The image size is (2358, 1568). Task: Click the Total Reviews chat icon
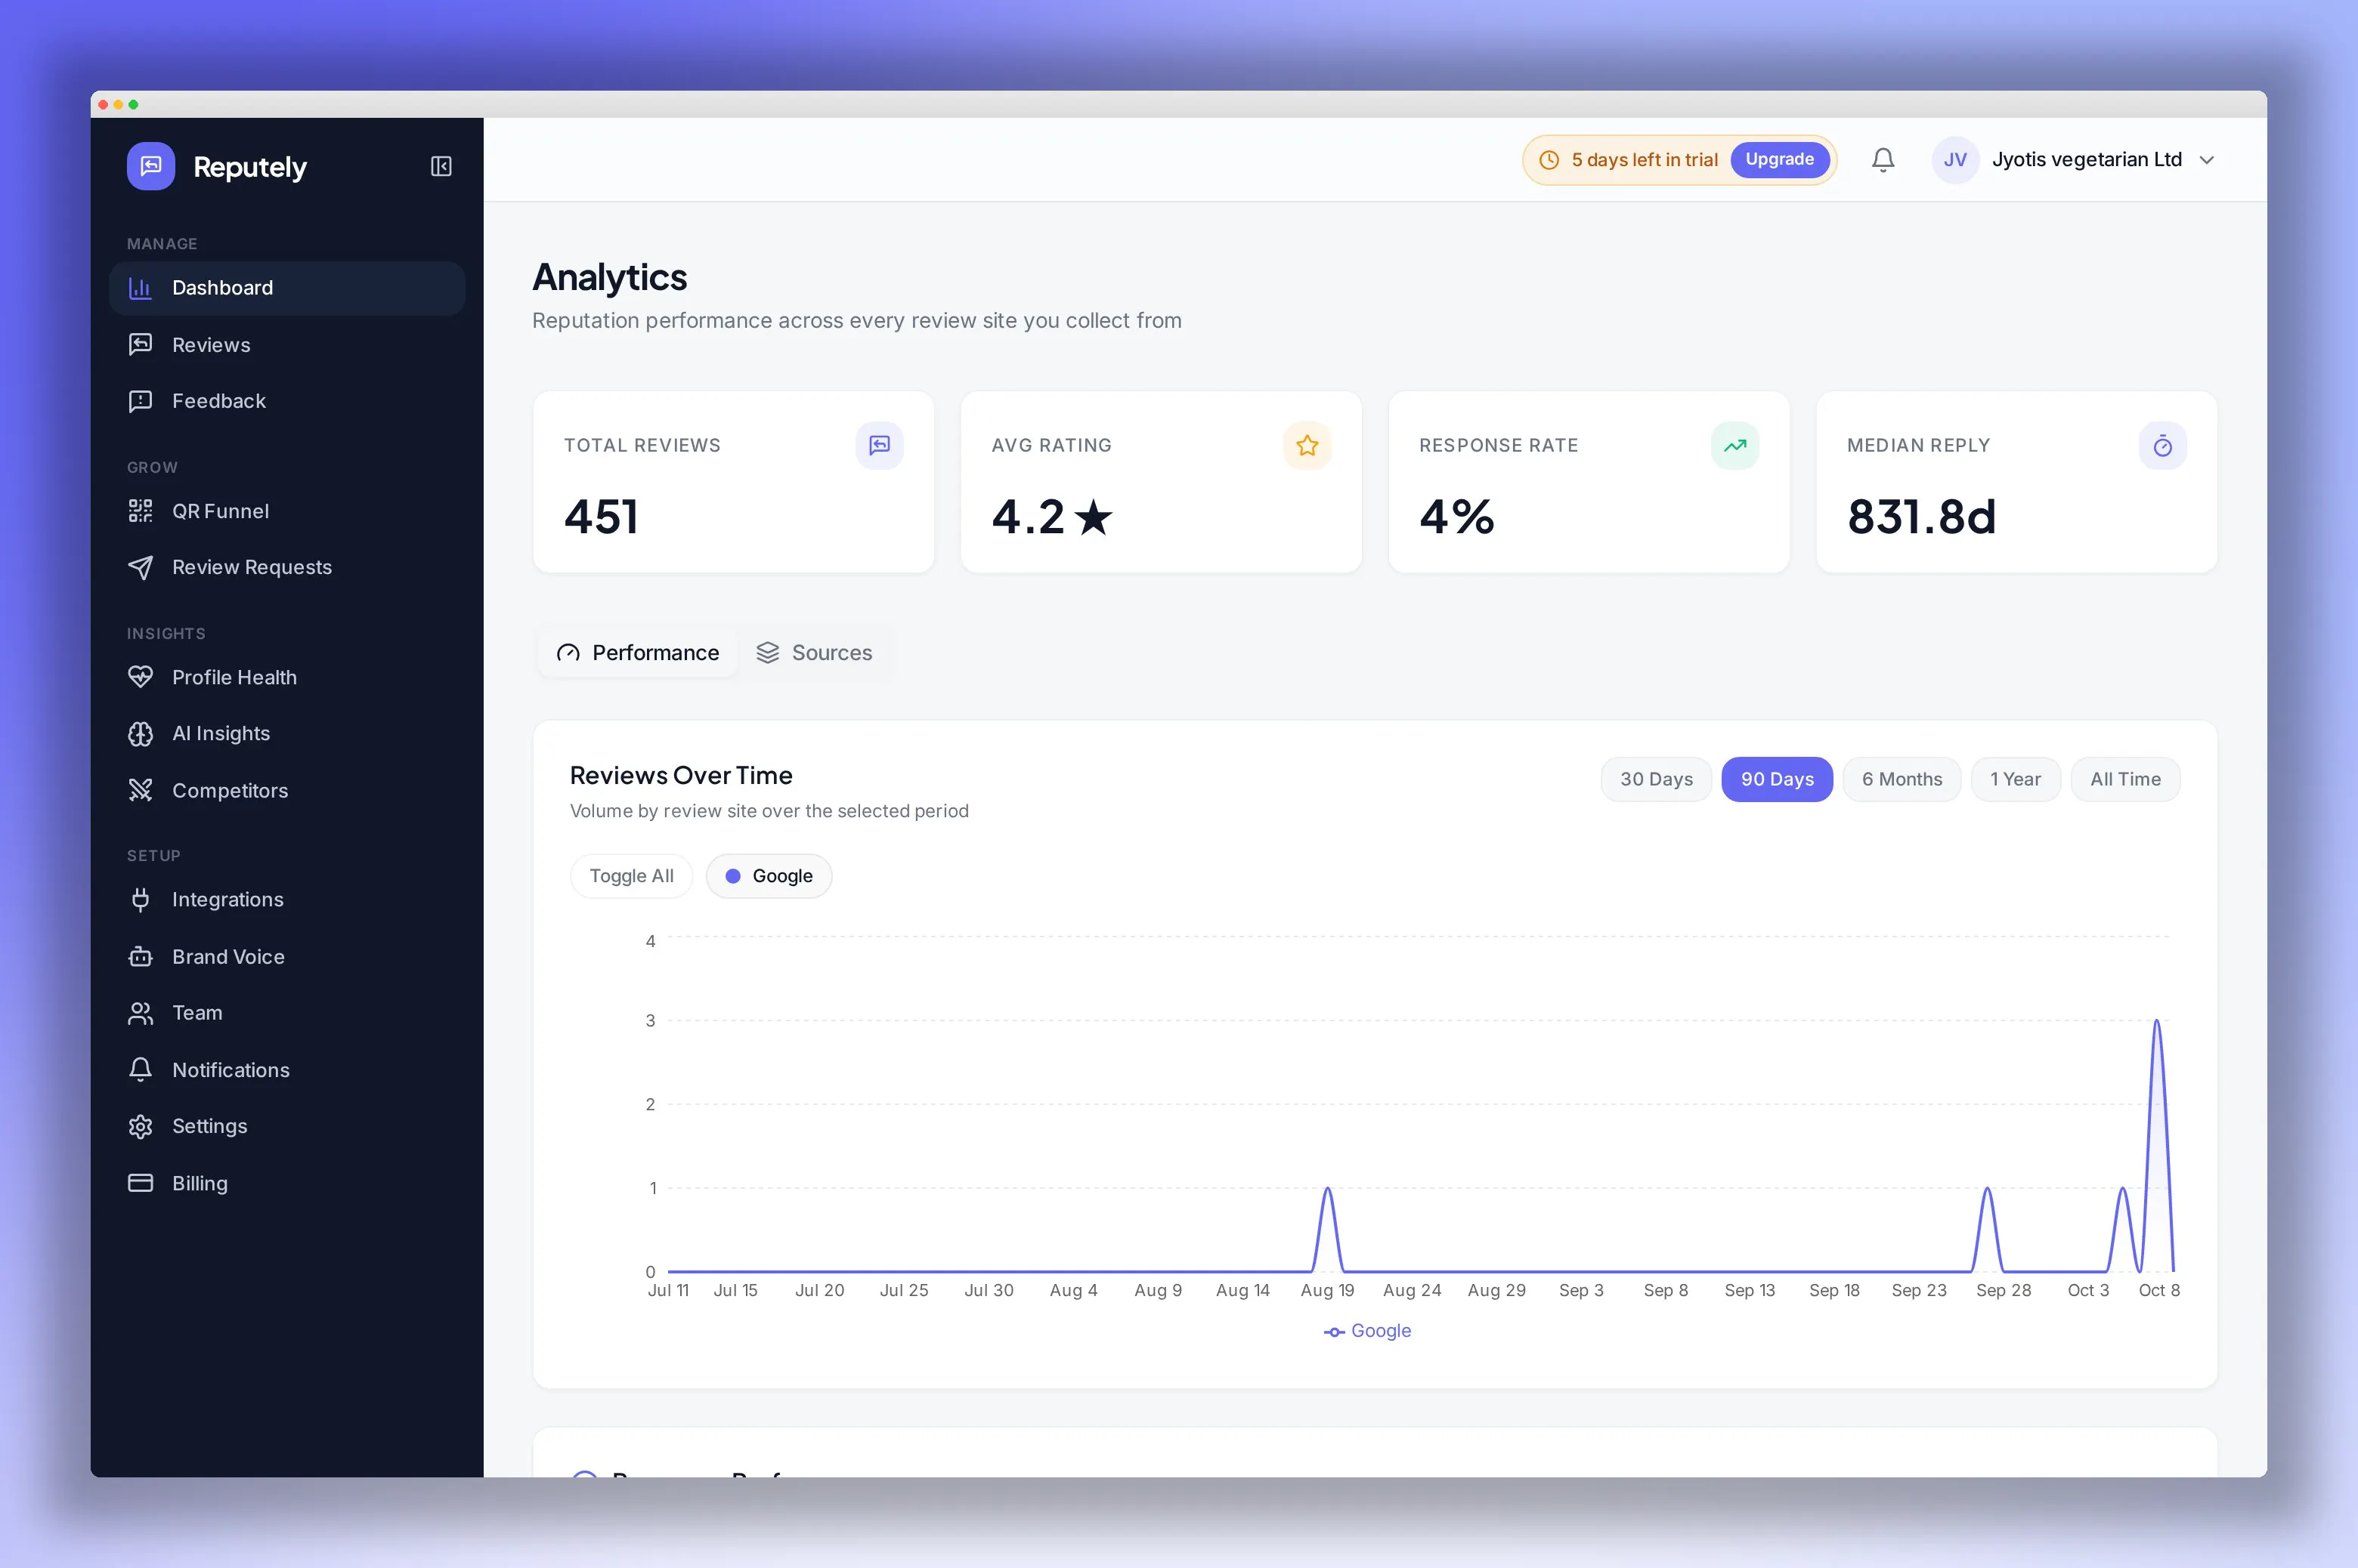(880, 445)
